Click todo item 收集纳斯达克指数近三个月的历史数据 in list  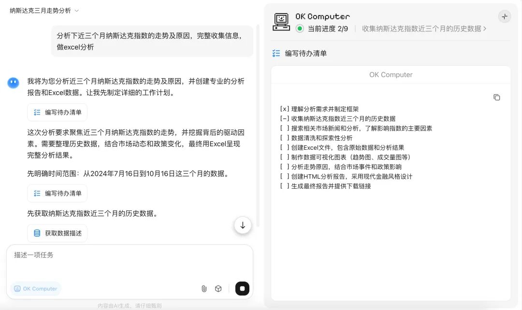click(337, 119)
